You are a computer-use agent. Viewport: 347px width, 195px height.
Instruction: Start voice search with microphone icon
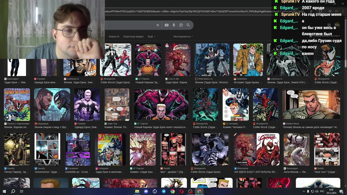pos(174,25)
